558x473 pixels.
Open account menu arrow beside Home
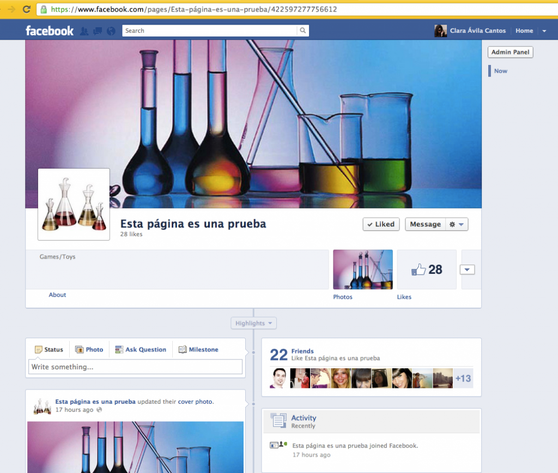tap(544, 31)
